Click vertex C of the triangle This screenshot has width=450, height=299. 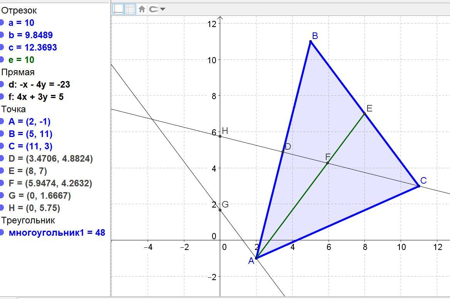pos(419,186)
